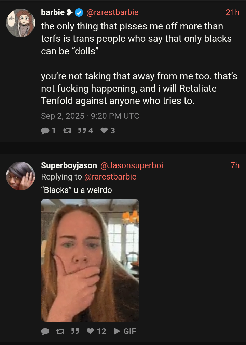Click the retweet icon on Superboyjason's reply

click(x=60, y=331)
